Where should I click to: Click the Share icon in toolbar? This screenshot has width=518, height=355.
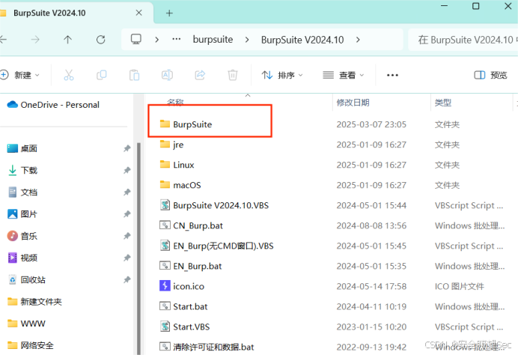click(200, 75)
